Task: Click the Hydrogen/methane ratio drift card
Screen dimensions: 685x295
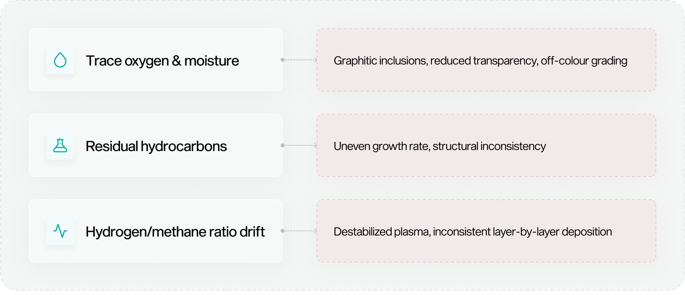Action: click(156, 231)
